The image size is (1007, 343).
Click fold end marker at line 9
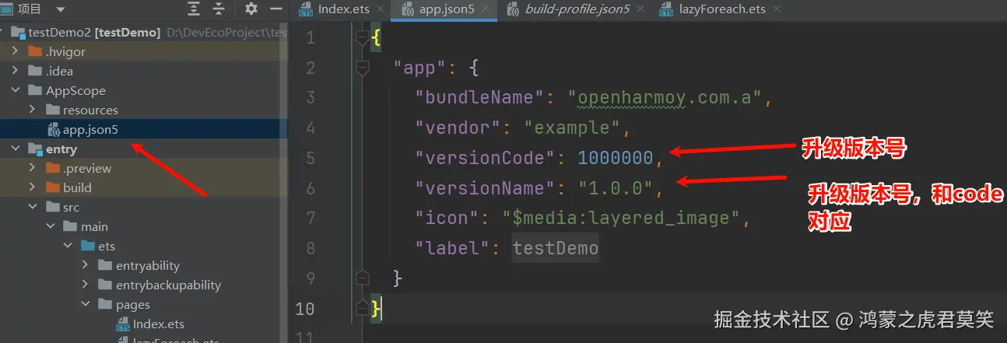coord(362,278)
